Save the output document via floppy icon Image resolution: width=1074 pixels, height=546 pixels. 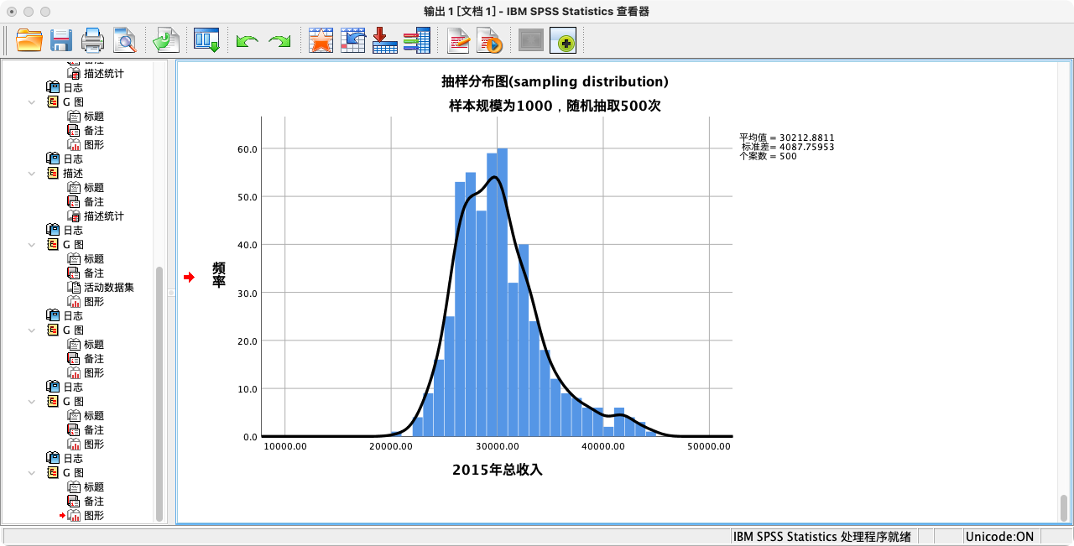[61, 40]
